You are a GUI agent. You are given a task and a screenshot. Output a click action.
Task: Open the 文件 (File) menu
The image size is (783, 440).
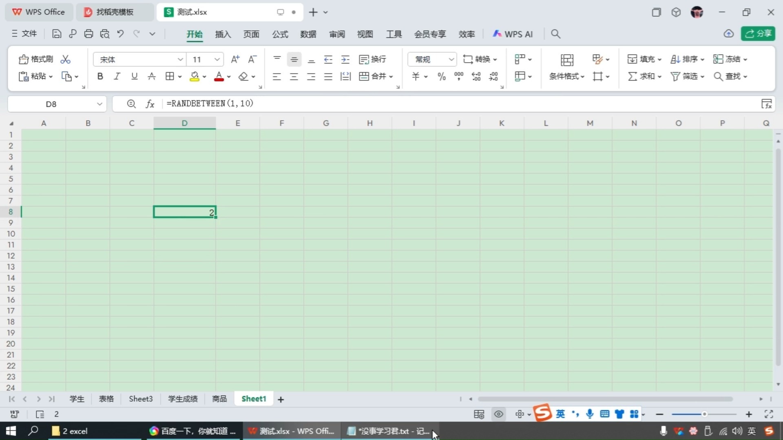tap(24, 34)
